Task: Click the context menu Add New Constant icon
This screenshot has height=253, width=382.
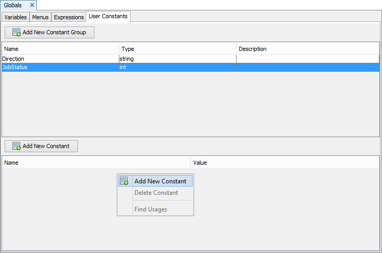Action: 124,181
